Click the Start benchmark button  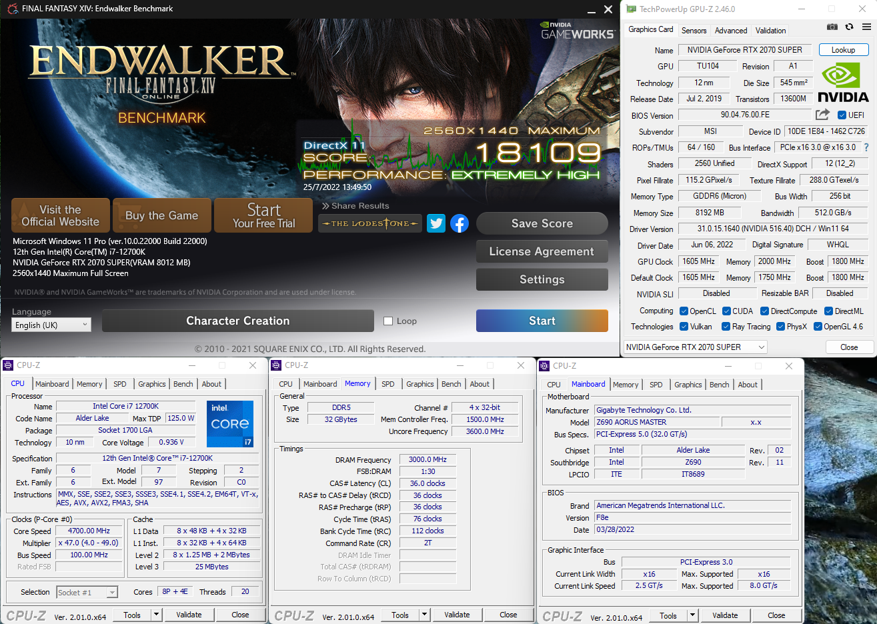542,321
